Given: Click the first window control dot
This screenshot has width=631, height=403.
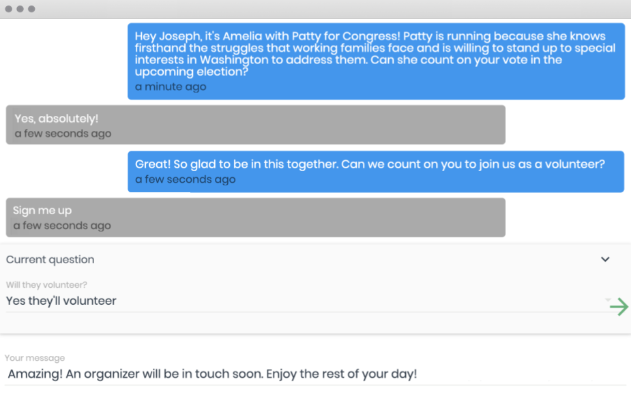Looking at the screenshot, I should [x=9, y=9].
